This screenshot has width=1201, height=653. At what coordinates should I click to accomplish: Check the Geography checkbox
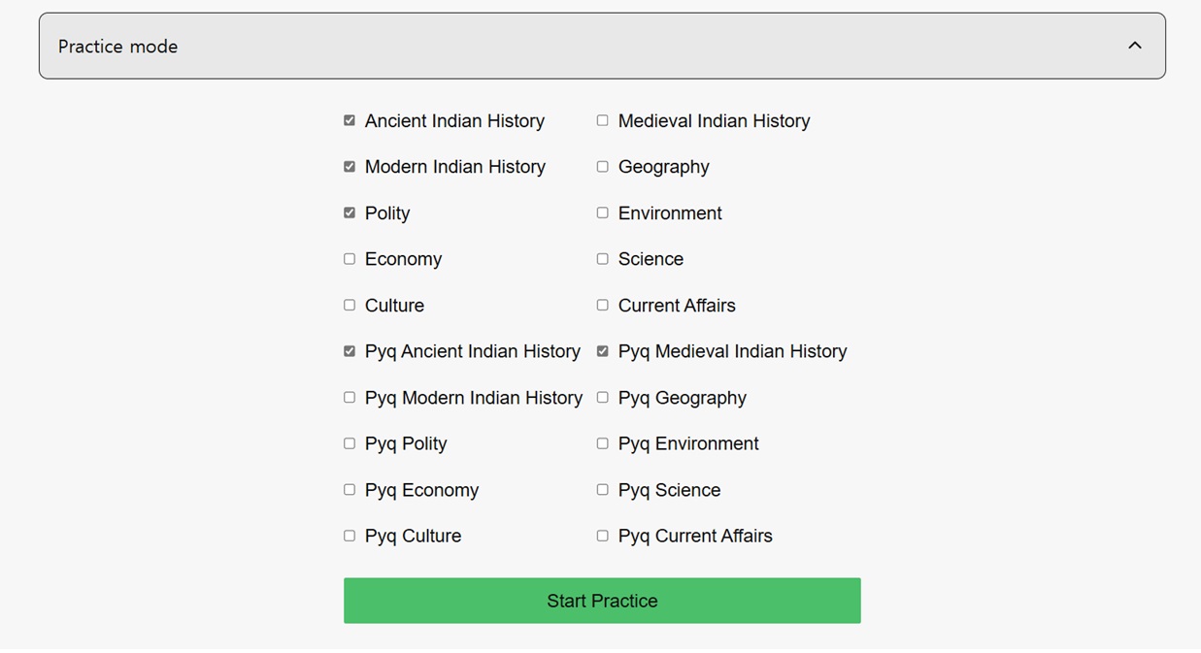[x=603, y=167]
